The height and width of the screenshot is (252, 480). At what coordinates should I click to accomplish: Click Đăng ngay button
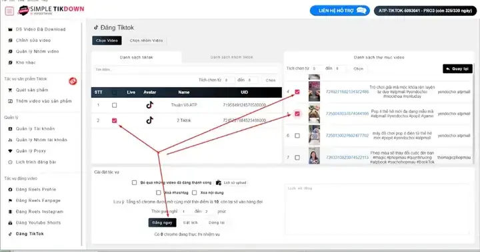tap(162, 223)
